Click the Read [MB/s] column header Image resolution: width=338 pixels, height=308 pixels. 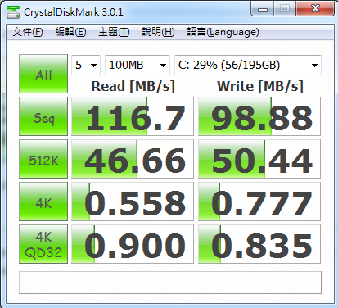pos(133,87)
